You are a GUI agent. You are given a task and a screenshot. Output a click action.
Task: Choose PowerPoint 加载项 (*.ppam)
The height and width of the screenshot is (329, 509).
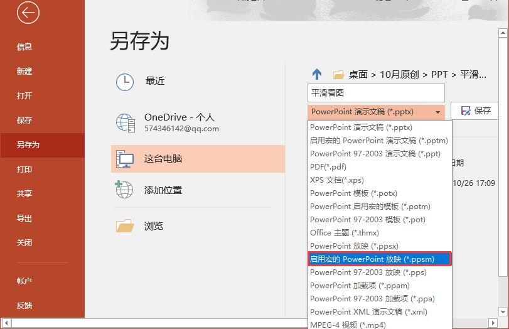(x=380, y=286)
